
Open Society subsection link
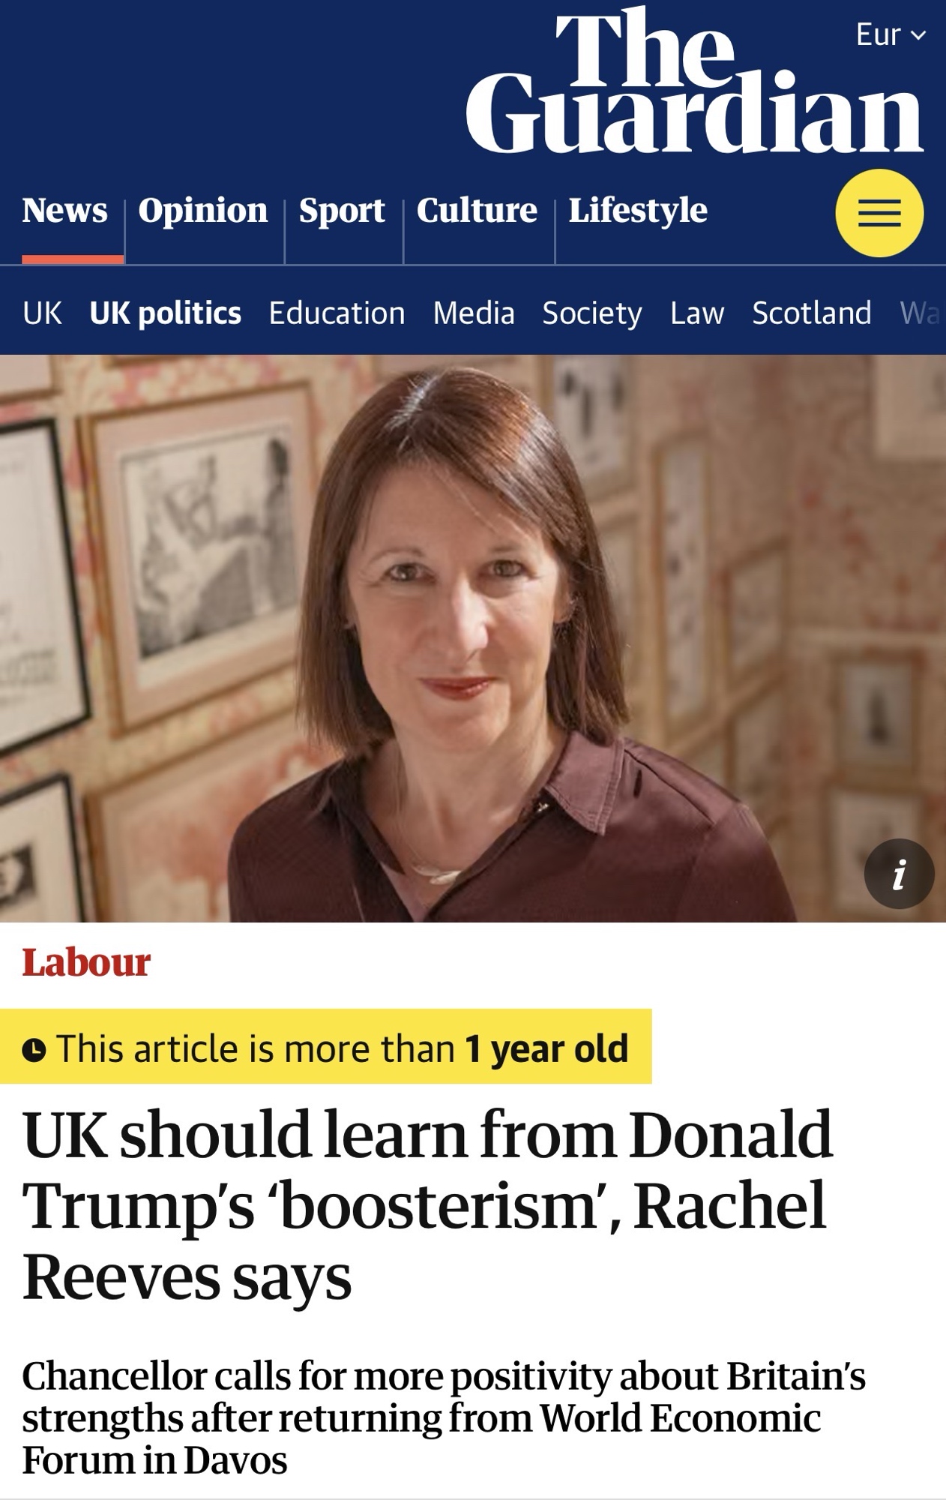tap(592, 313)
